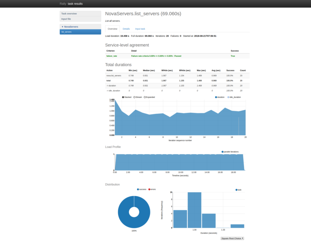Toggle the duration series legend dot
This screenshot has width=311, height=248.
coord(216,97)
